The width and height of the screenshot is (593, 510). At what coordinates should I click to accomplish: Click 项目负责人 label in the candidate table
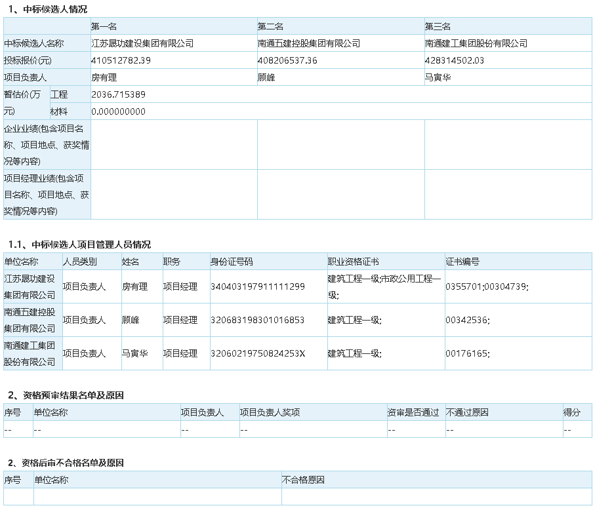(x=26, y=77)
